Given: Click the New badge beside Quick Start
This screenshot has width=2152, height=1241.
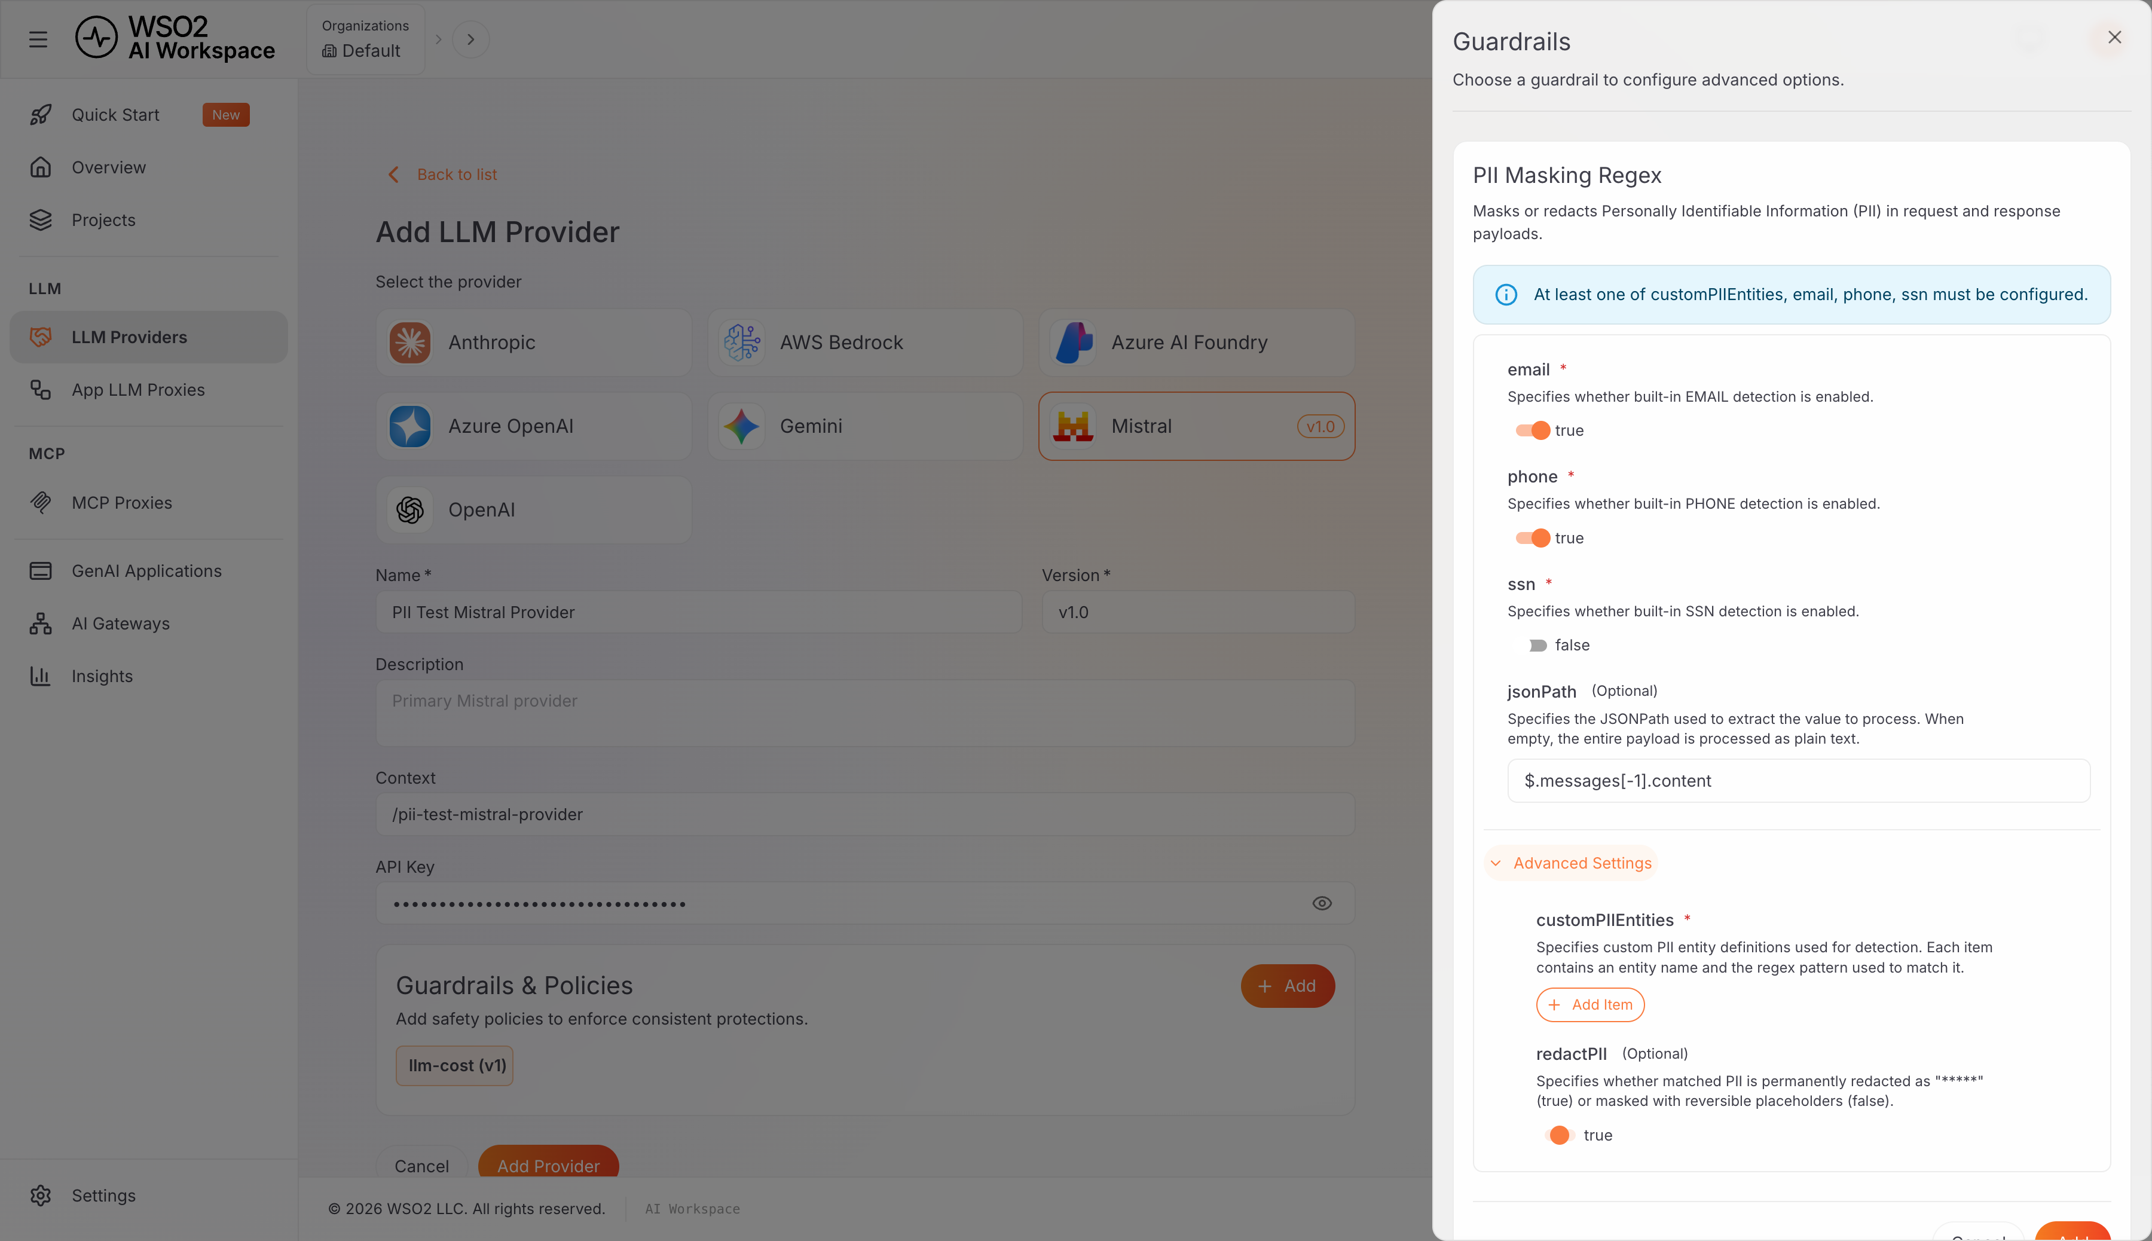Looking at the screenshot, I should [x=226, y=115].
